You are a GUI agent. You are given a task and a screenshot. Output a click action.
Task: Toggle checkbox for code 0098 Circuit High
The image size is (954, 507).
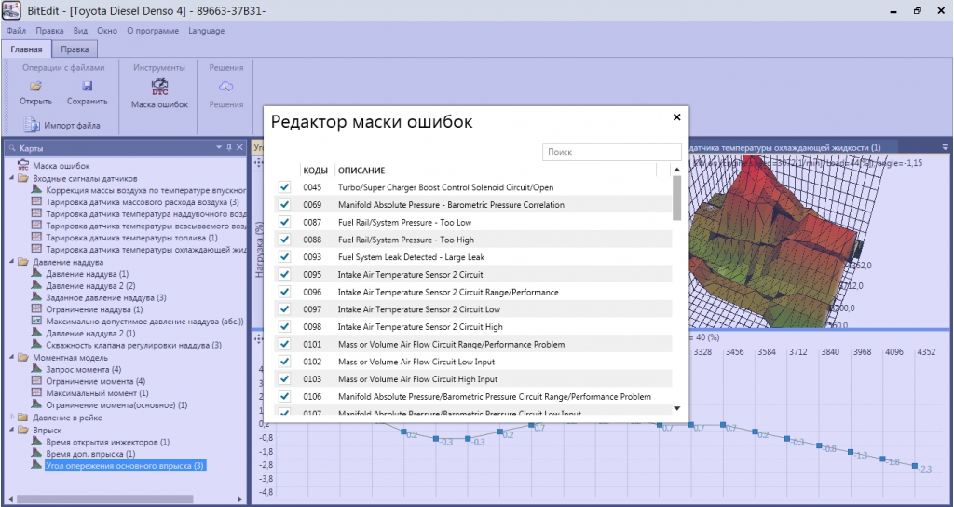tap(284, 327)
